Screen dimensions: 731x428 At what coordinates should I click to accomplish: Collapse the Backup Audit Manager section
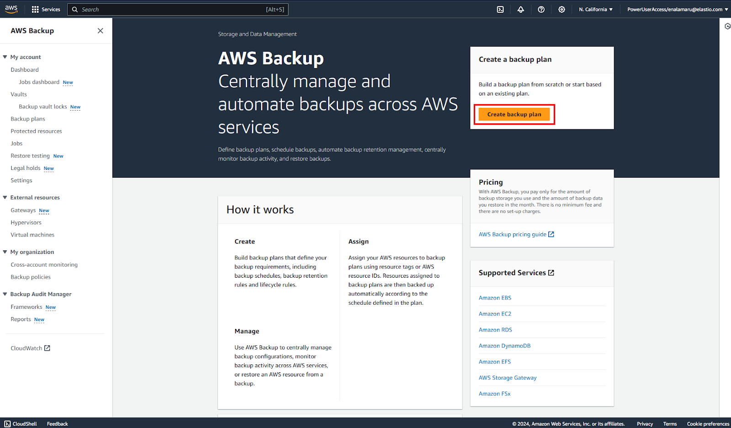tap(5, 294)
